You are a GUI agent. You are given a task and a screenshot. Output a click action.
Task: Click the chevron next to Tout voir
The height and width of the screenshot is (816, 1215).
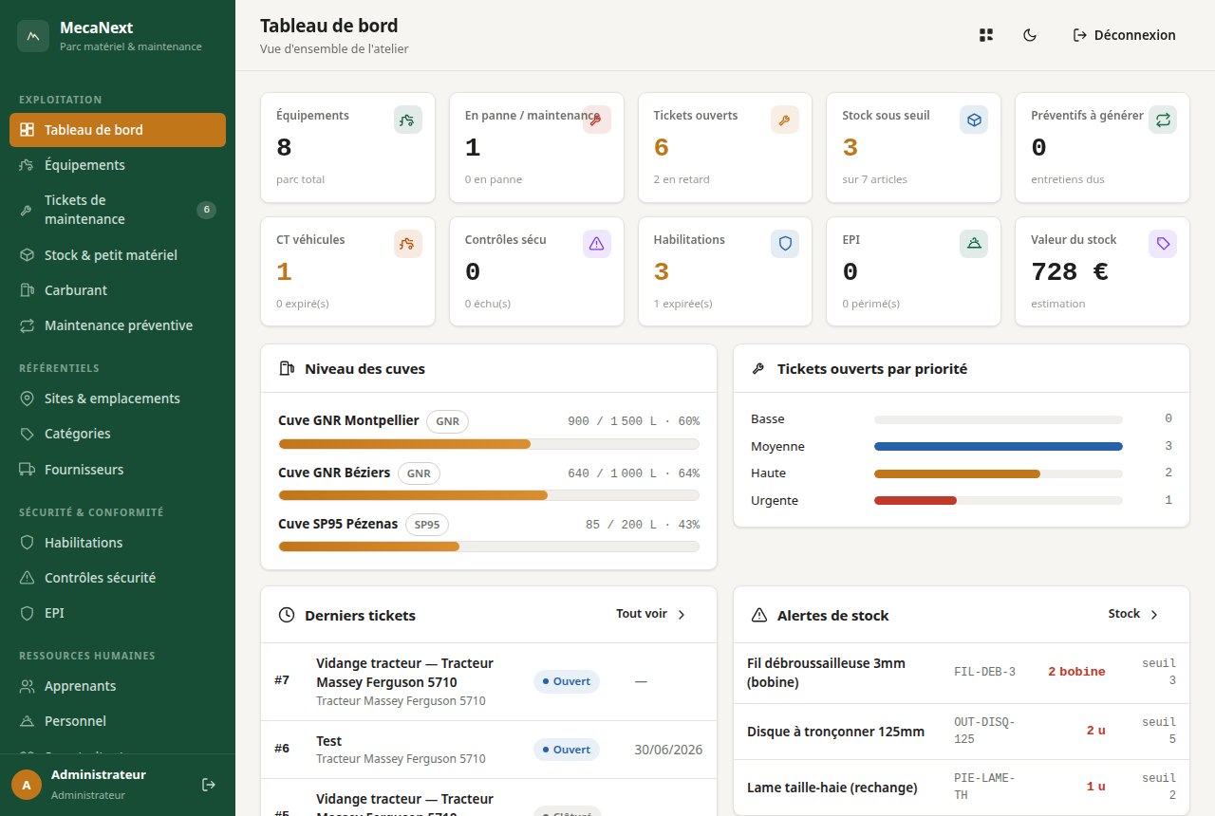pyautogui.click(x=682, y=615)
